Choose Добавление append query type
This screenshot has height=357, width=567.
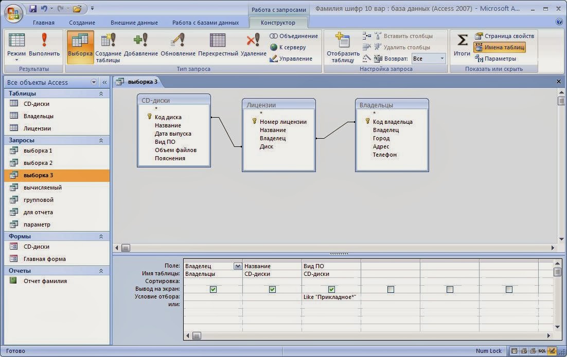[x=140, y=46]
